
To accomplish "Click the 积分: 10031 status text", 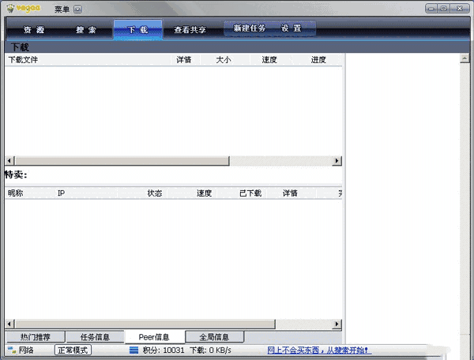I will point(164,351).
